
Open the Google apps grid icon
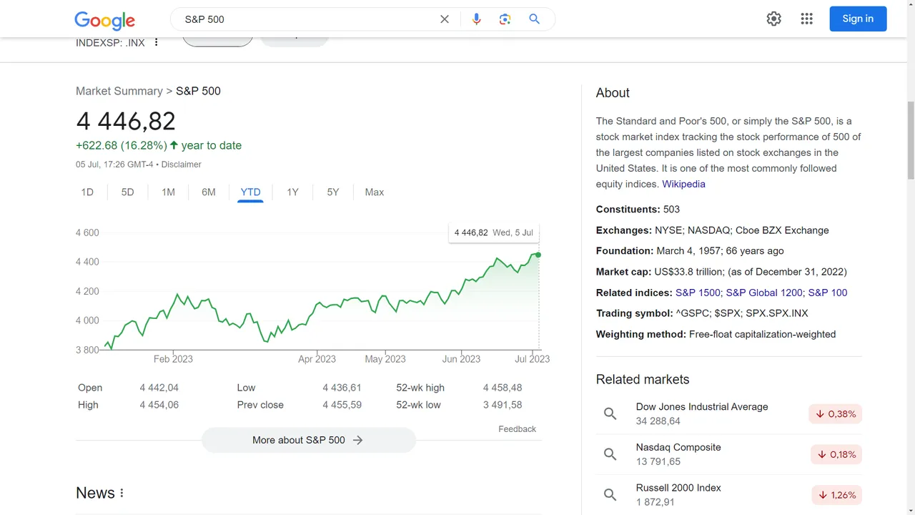click(807, 19)
